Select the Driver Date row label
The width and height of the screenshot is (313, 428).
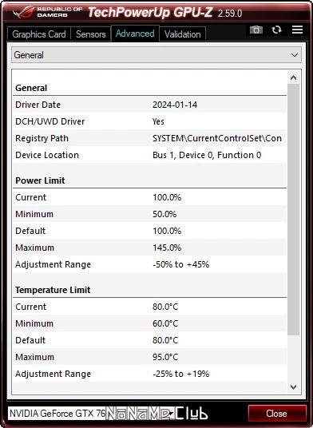coord(38,105)
